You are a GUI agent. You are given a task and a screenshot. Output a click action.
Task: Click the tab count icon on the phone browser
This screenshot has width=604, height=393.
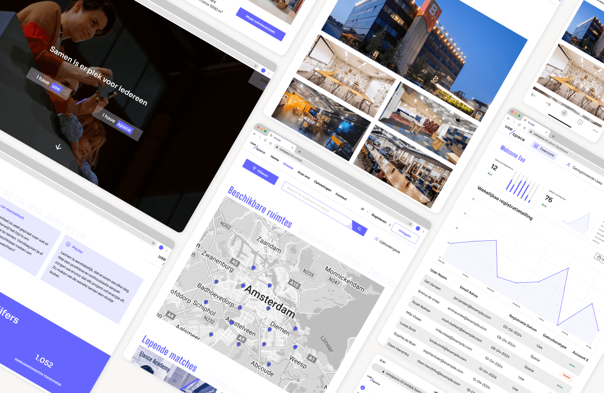tap(580, 121)
